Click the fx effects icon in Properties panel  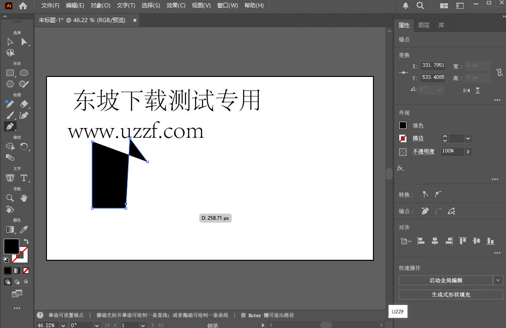click(x=400, y=168)
